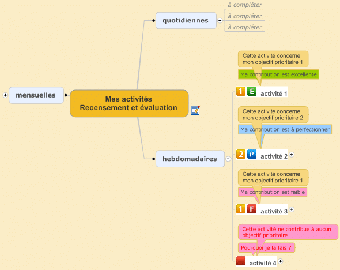Click 'Ma contribution est à perfectionner' label

[x=285, y=129]
